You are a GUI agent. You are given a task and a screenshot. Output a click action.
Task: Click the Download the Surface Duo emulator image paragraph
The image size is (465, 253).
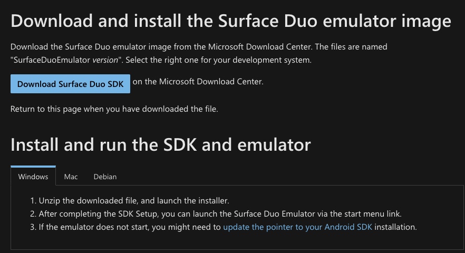tap(199, 53)
